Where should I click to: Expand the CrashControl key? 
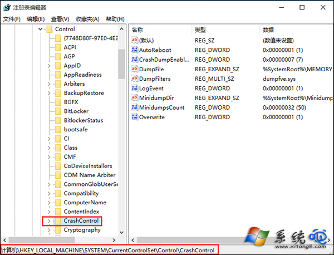(49, 221)
